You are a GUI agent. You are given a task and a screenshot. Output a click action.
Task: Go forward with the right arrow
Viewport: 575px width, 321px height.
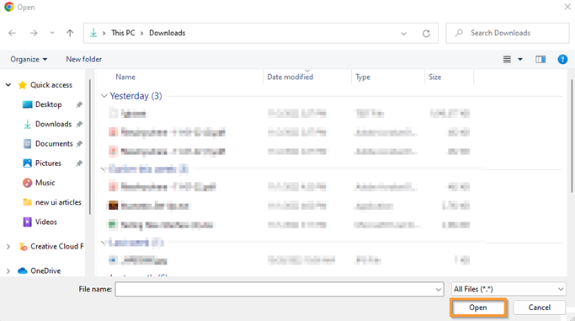click(34, 33)
